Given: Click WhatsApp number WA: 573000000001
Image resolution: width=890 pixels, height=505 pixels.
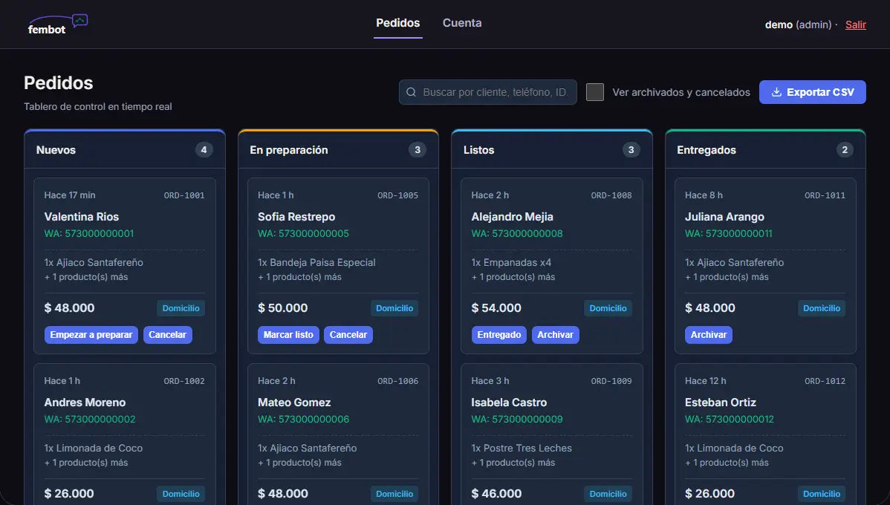Looking at the screenshot, I should [x=89, y=233].
